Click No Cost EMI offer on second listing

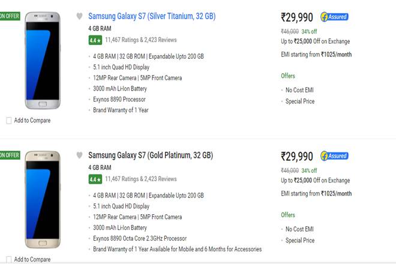click(x=299, y=229)
